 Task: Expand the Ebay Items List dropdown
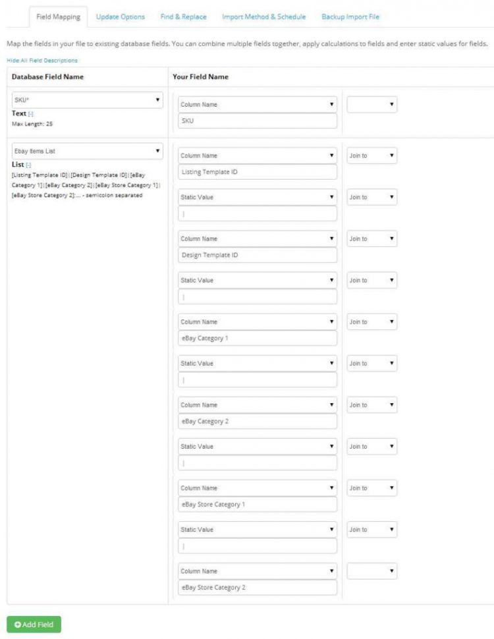pyautogui.click(x=87, y=151)
